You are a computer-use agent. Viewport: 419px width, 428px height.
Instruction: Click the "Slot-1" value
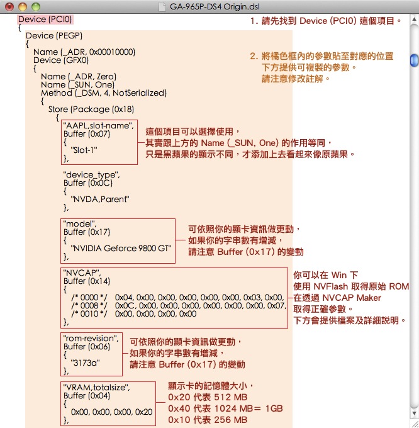[x=84, y=150]
